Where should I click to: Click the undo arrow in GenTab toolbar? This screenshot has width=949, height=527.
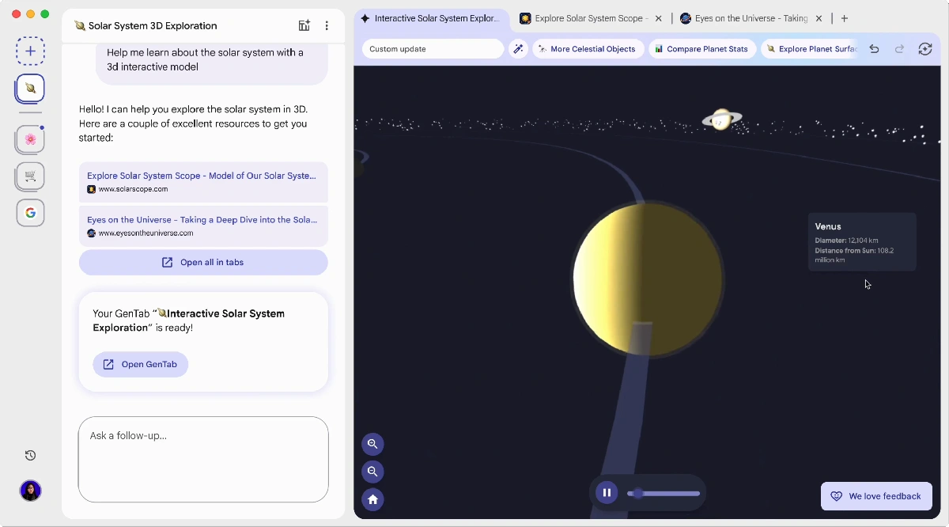[x=874, y=49]
